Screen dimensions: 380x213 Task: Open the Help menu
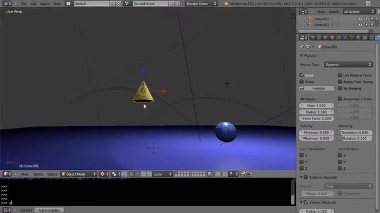click(x=57, y=4)
